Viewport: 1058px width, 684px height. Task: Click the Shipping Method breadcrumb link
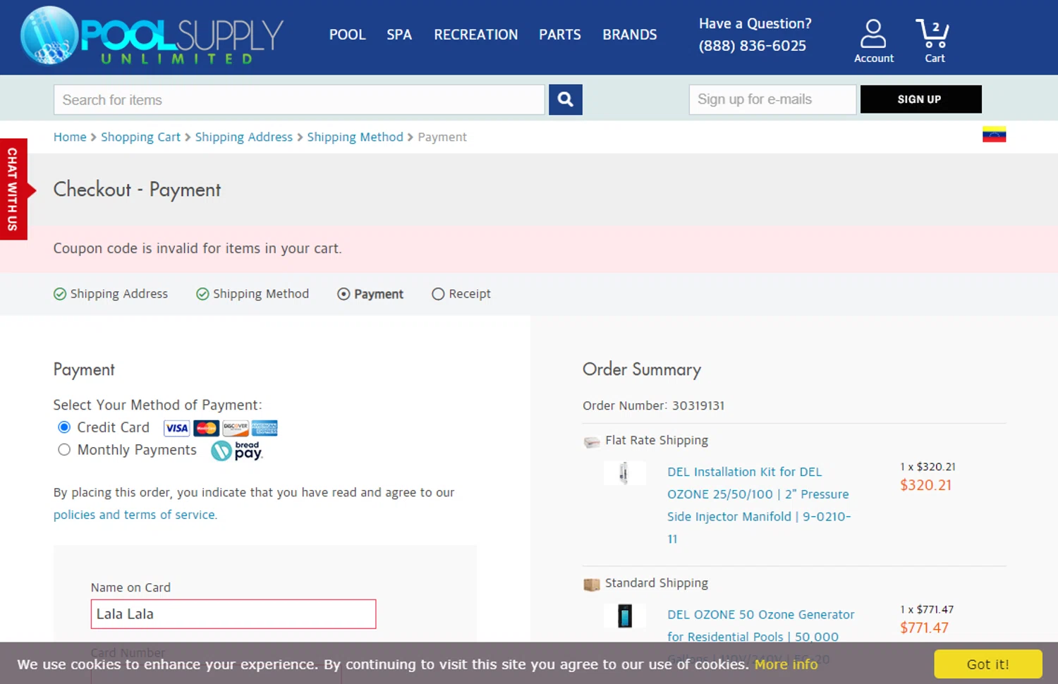[x=355, y=137]
